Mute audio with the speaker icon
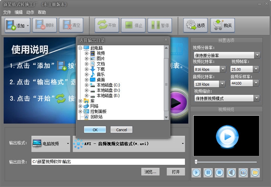This screenshot has height=187, width=271. coord(231,173)
